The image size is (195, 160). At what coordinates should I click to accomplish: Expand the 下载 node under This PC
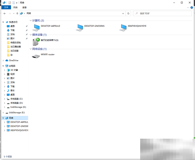[5, 87]
